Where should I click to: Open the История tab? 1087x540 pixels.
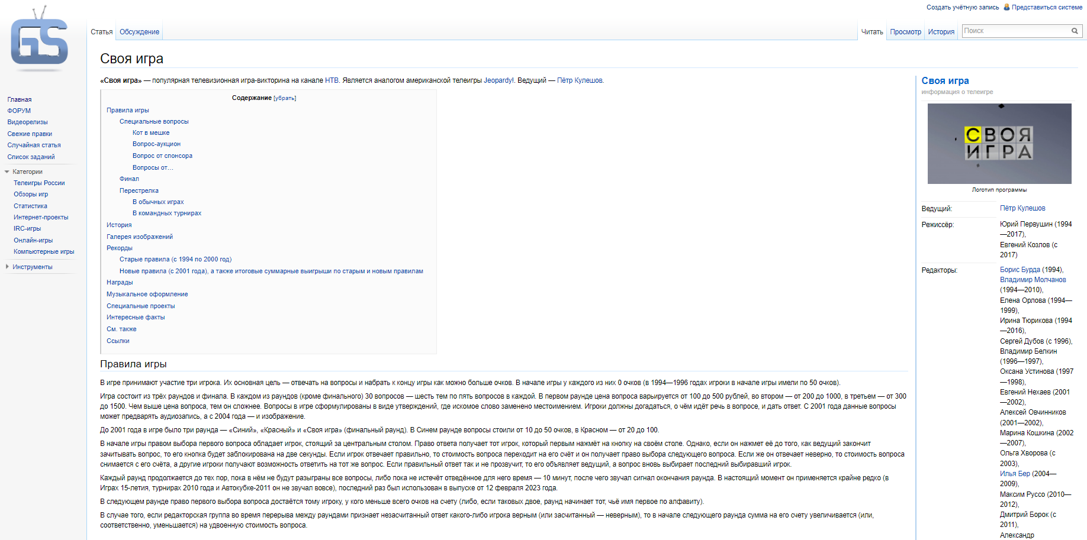(941, 32)
